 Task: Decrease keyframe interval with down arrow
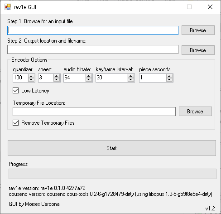coord(131,80)
